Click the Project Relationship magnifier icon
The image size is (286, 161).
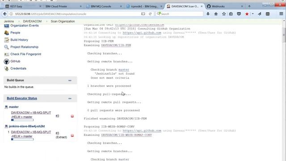pyautogui.click(x=7, y=47)
